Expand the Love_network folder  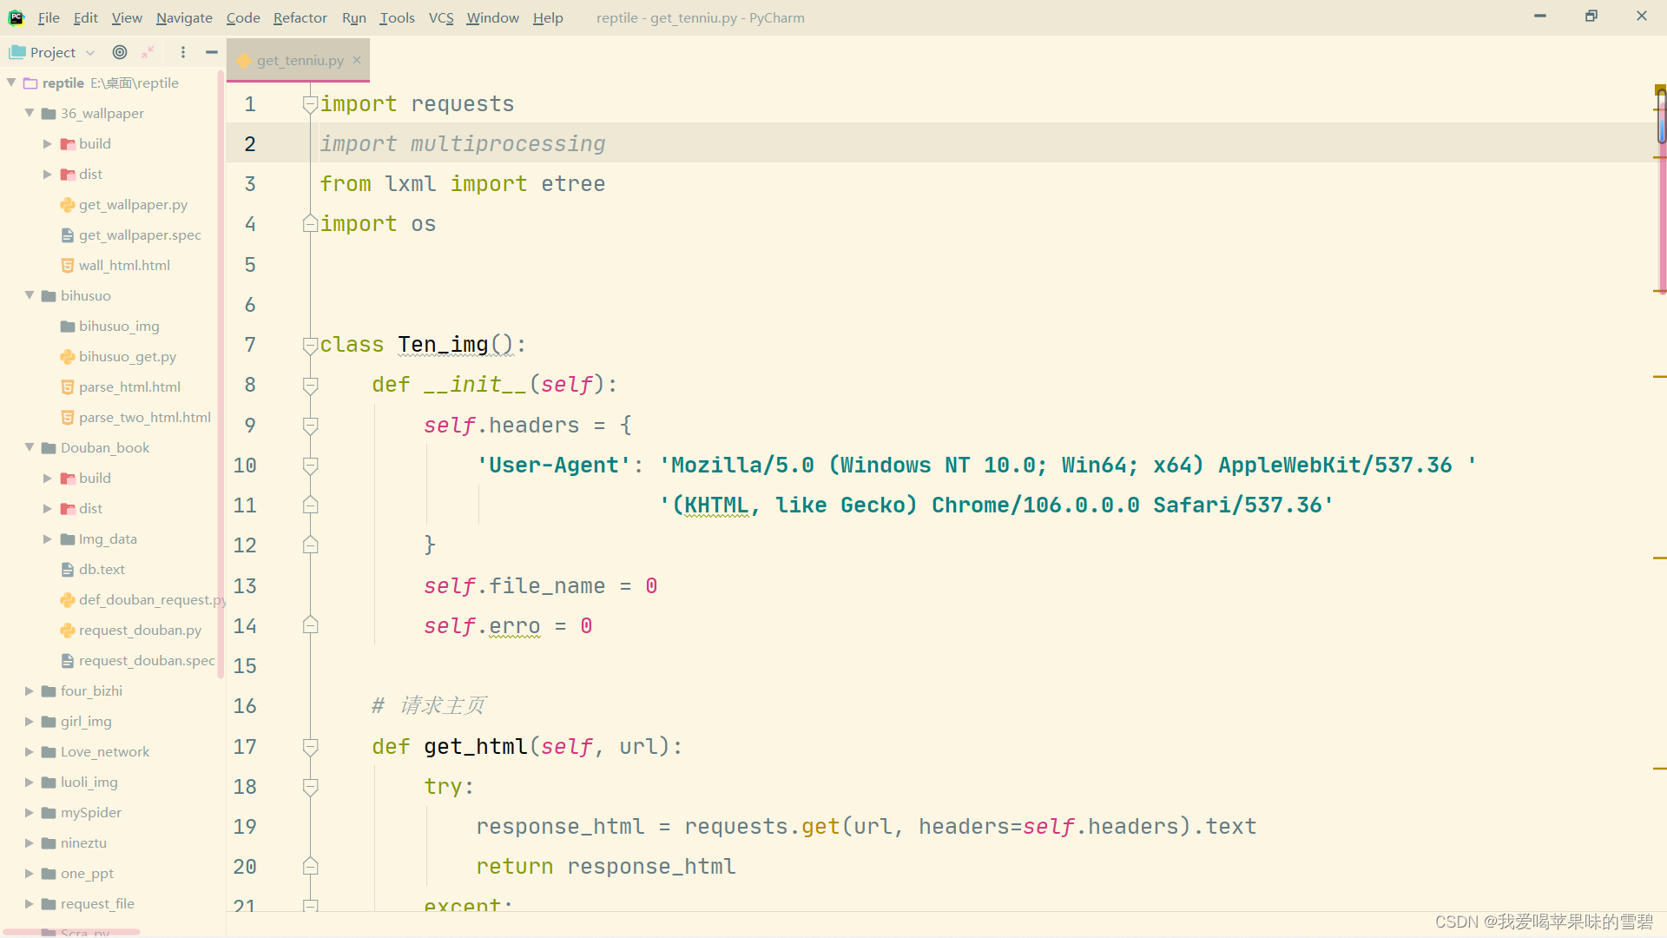(x=30, y=751)
